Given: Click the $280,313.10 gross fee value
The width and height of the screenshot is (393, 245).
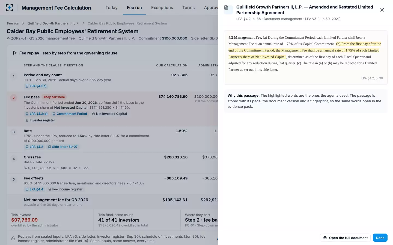Looking at the screenshot, I should click(x=176, y=157).
